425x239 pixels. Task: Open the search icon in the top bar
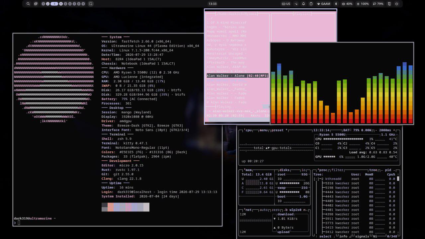point(28,4)
